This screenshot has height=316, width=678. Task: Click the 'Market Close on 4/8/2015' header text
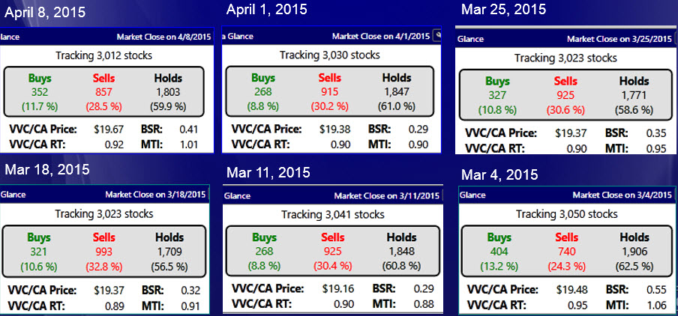click(x=164, y=37)
